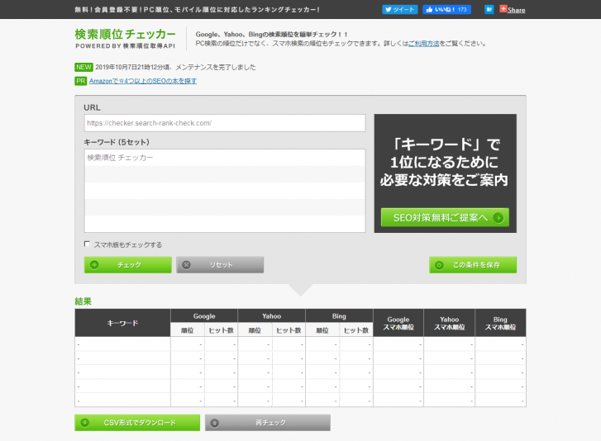
Task: Open the ご利用方法 usage link
Action: click(423, 44)
